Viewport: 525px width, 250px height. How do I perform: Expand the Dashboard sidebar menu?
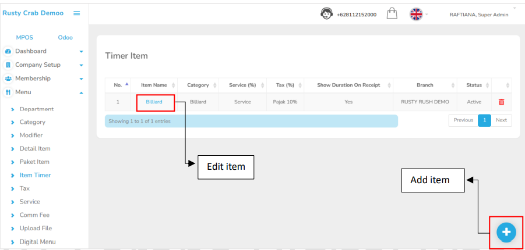coord(81,52)
